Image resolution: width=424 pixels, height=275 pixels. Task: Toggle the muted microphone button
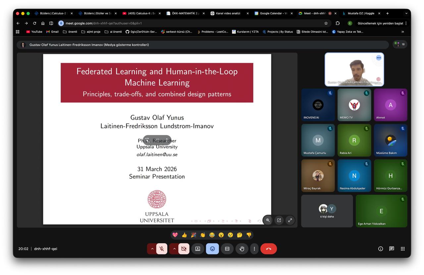pos(162,249)
